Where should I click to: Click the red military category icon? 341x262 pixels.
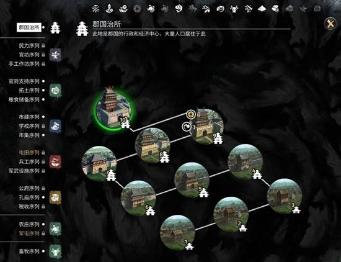[55, 162]
